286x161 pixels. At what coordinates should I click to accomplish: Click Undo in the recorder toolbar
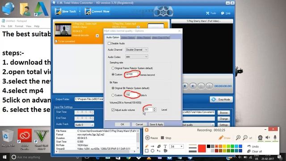click(x=253, y=146)
